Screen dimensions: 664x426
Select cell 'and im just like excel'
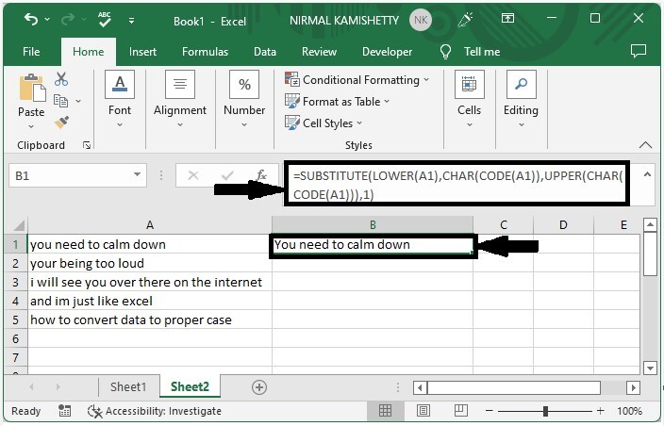[150, 301]
